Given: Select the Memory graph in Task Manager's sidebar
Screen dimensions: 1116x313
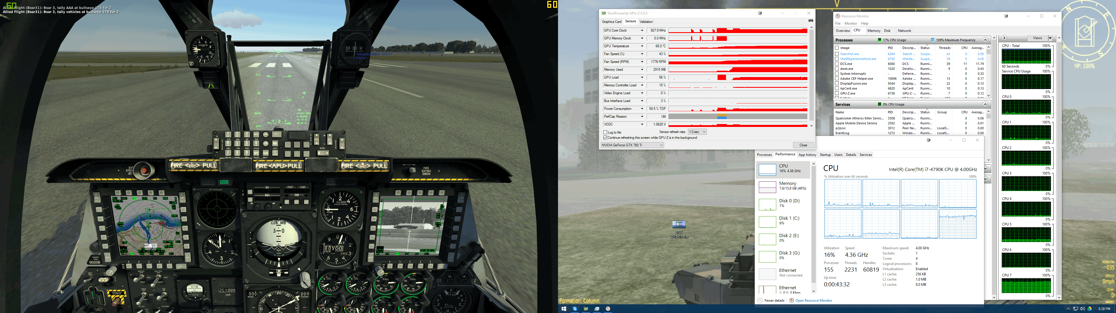Looking at the screenshot, I should 767,187.
